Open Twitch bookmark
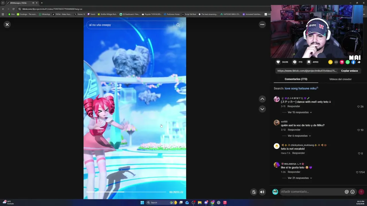The image size is (367, 206). (91, 14)
